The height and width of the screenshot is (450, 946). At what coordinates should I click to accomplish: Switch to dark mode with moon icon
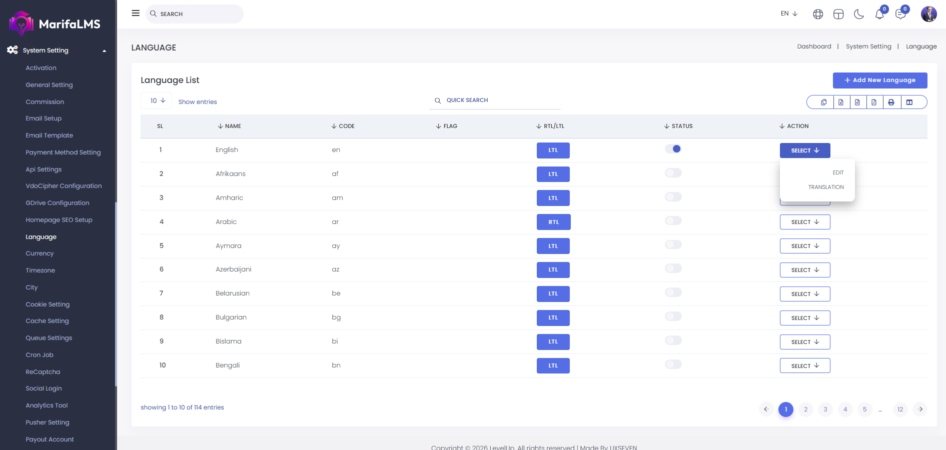(859, 14)
